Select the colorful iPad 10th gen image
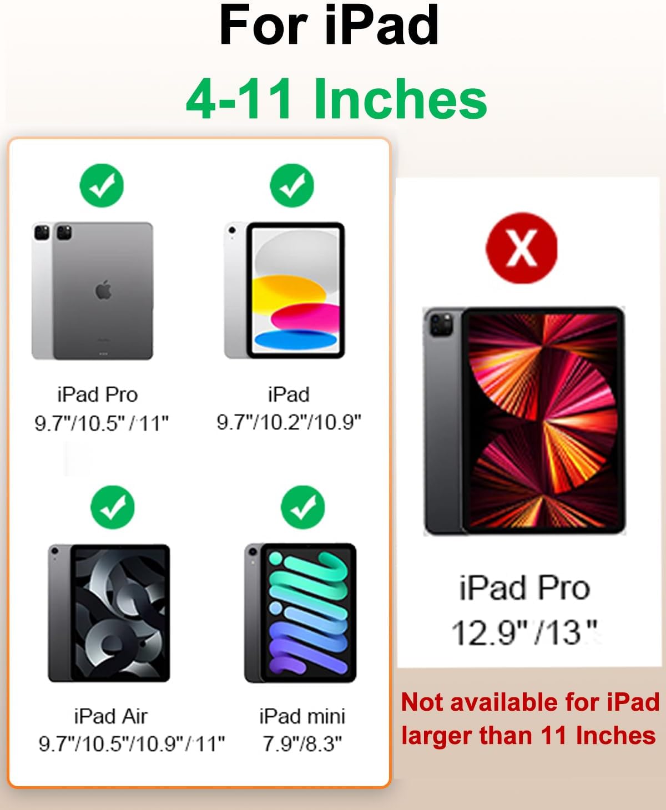The width and height of the screenshot is (666, 810). point(285,290)
